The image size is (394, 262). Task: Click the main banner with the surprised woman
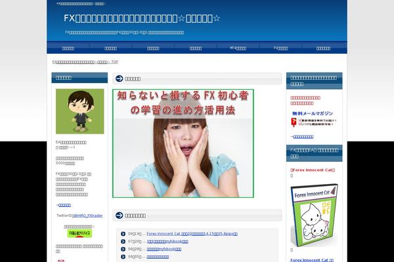[x=183, y=143]
